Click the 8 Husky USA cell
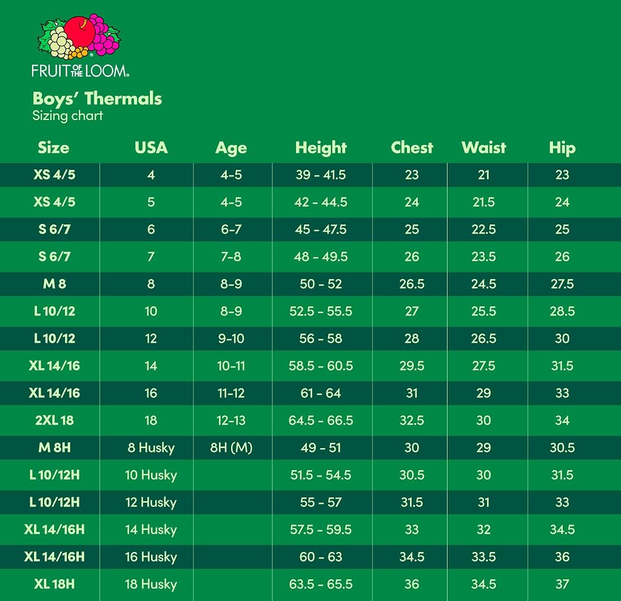The image size is (621, 601). (x=151, y=448)
